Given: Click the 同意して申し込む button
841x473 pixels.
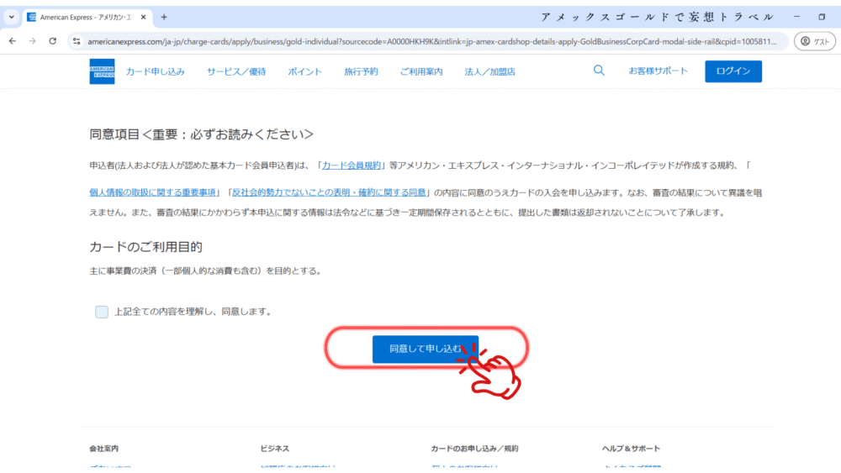Looking at the screenshot, I should 426,349.
